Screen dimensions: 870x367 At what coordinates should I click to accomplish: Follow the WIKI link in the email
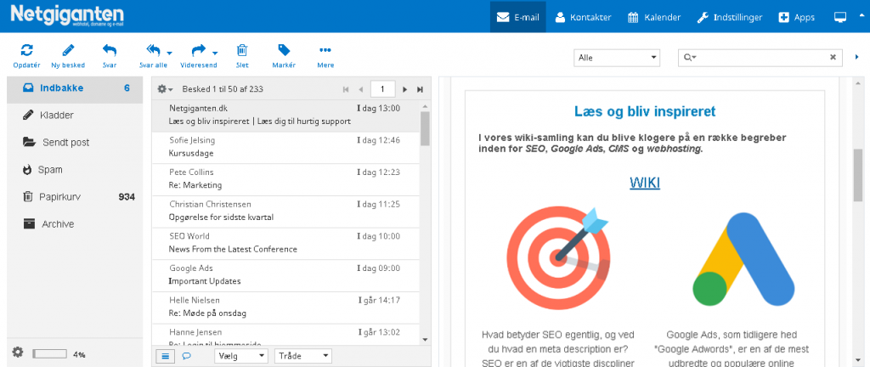click(x=644, y=183)
